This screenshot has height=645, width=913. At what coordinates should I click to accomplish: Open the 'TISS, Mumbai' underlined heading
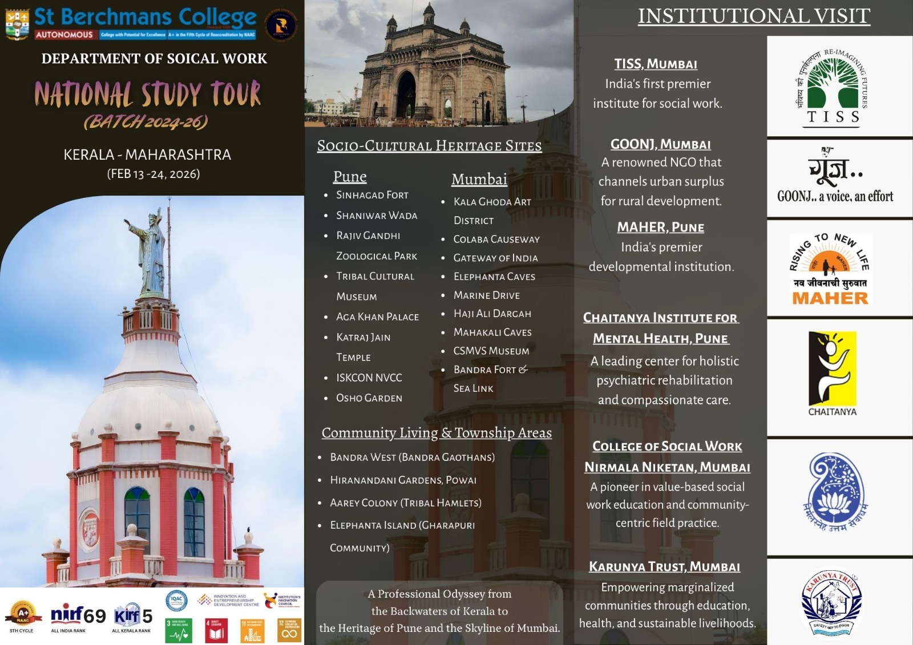656,64
